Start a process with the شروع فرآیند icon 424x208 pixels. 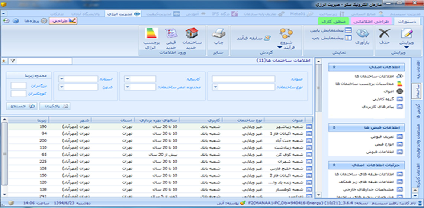tap(286, 34)
